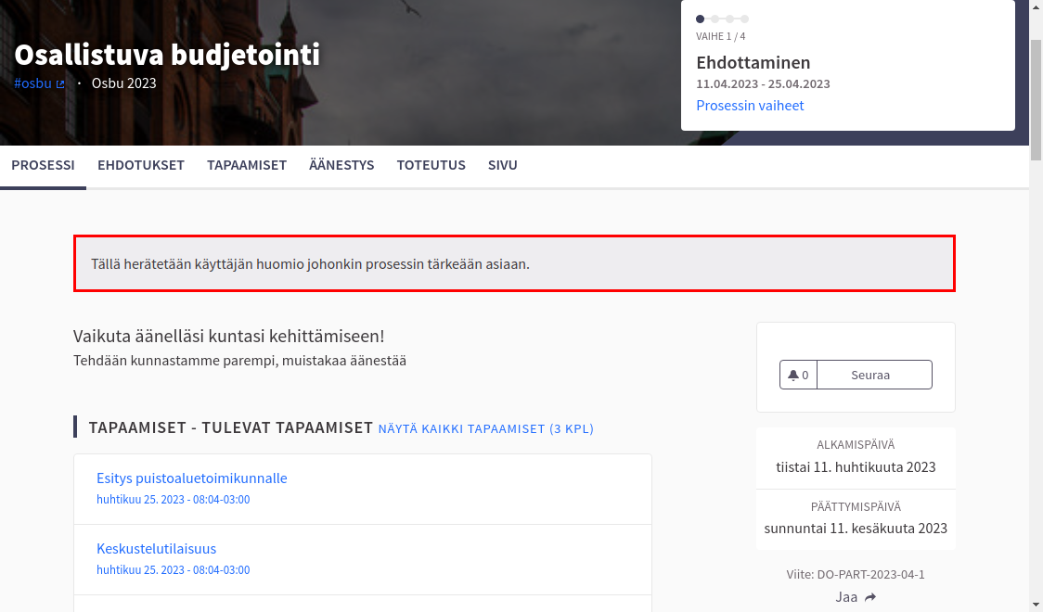The image size is (1043, 612).
Task: Click the scrollbar down arrow
Action: [x=1036, y=605]
